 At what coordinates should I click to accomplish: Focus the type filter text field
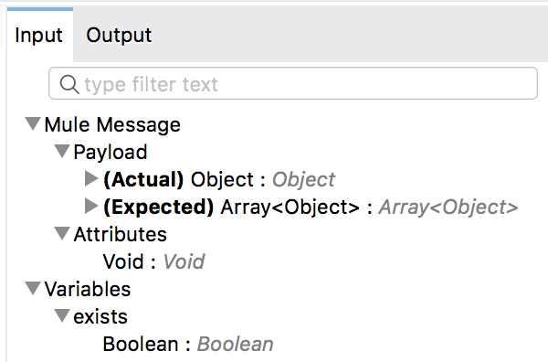point(293,83)
